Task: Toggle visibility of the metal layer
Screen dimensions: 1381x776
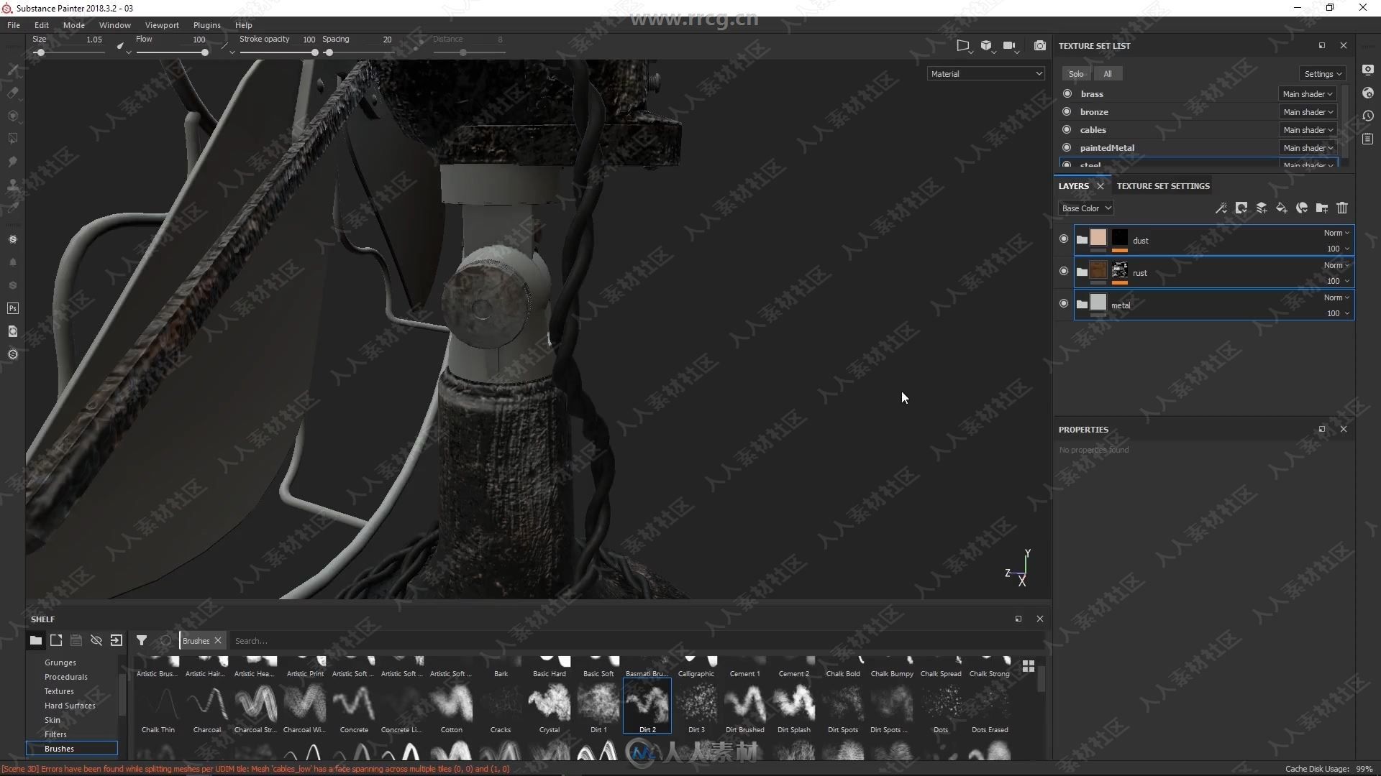Action: pyautogui.click(x=1063, y=304)
